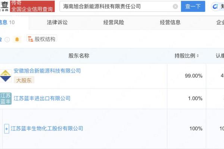Click the 大股东 tag

pos(24,80)
